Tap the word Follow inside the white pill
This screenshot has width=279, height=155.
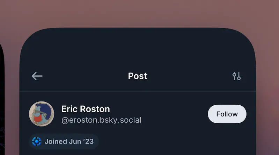(x=227, y=114)
